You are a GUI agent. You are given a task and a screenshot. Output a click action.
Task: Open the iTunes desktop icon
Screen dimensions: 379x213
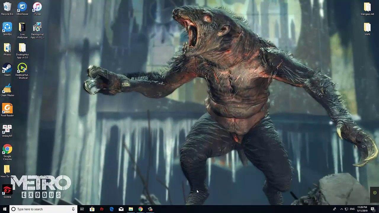coord(37,7)
